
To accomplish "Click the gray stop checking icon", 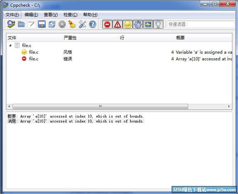I will point(62,24).
